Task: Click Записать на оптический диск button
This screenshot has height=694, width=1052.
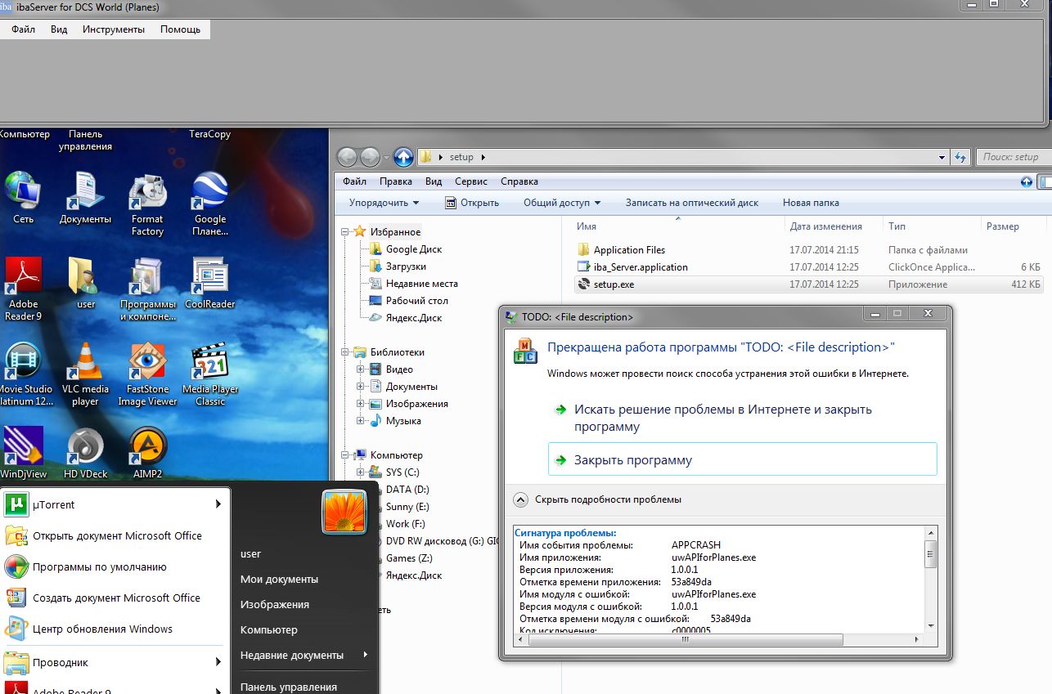Action: tap(692, 203)
